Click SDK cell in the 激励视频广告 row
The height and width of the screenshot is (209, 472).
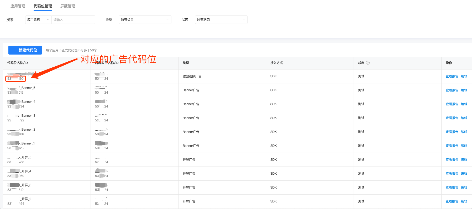[x=274, y=76]
